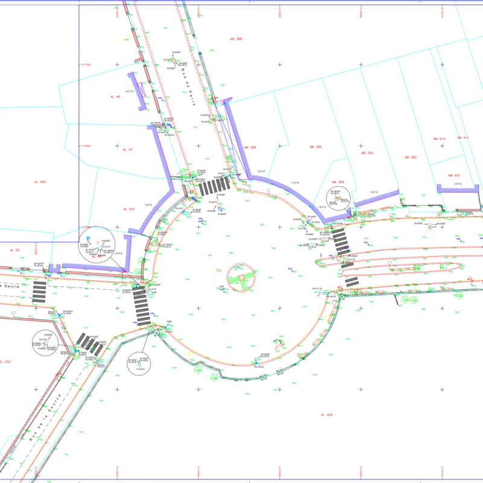Image resolution: width=483 pixels, height=483 pixels.
Task: Select the AM 392 parcel label
Action: pos(410,157)
